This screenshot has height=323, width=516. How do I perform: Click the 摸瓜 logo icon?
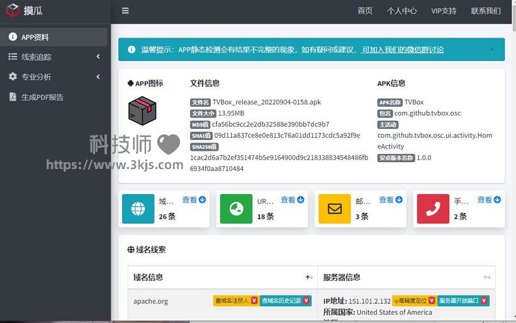click(13, 10)
